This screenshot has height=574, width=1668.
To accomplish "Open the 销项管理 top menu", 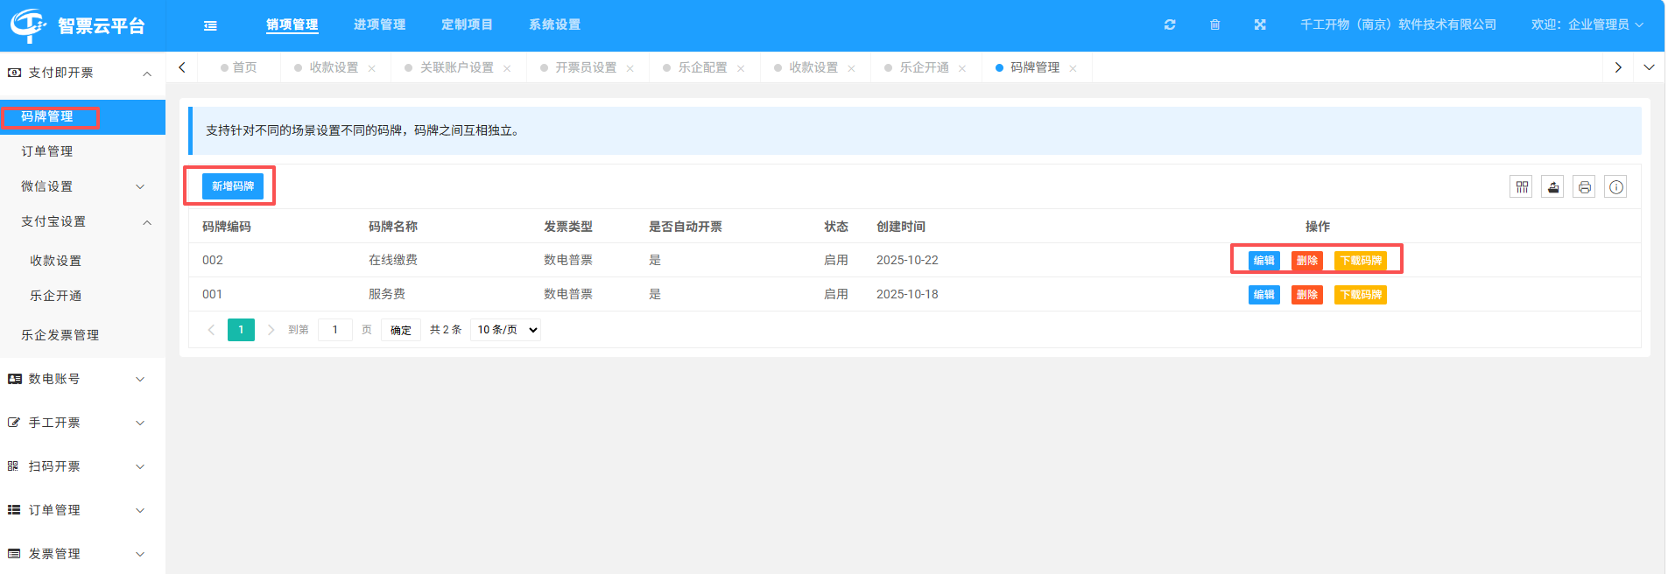I will click(x=292, y=24).
